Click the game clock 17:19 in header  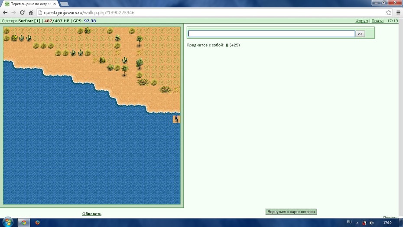(x=393, y=21)
